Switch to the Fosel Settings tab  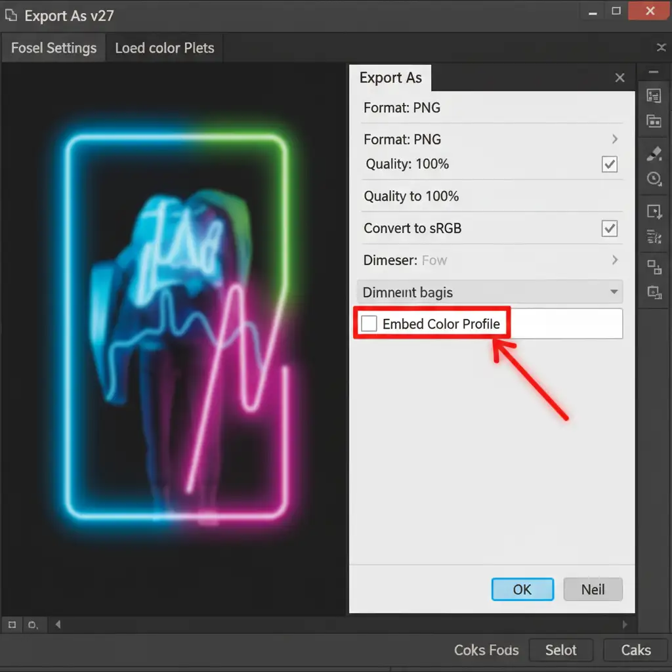[x=54, y=49]
